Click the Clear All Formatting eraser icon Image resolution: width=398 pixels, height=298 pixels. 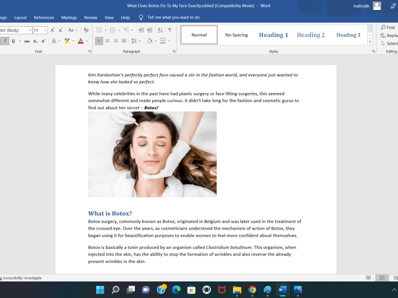click(86, 30)
